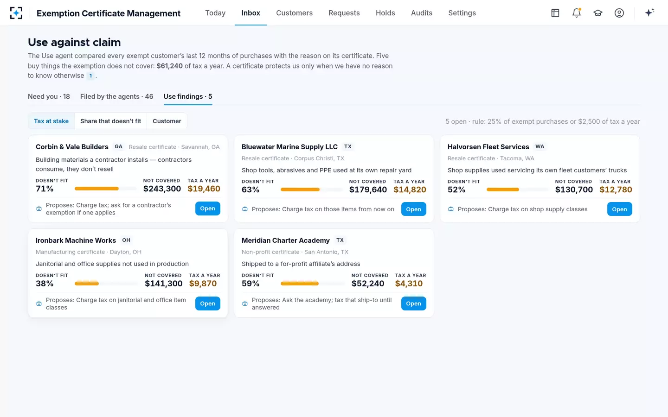Click the Halvorsen Fleet Services name
The height and width of the screenshot is (417, 668).
point(488,147)
